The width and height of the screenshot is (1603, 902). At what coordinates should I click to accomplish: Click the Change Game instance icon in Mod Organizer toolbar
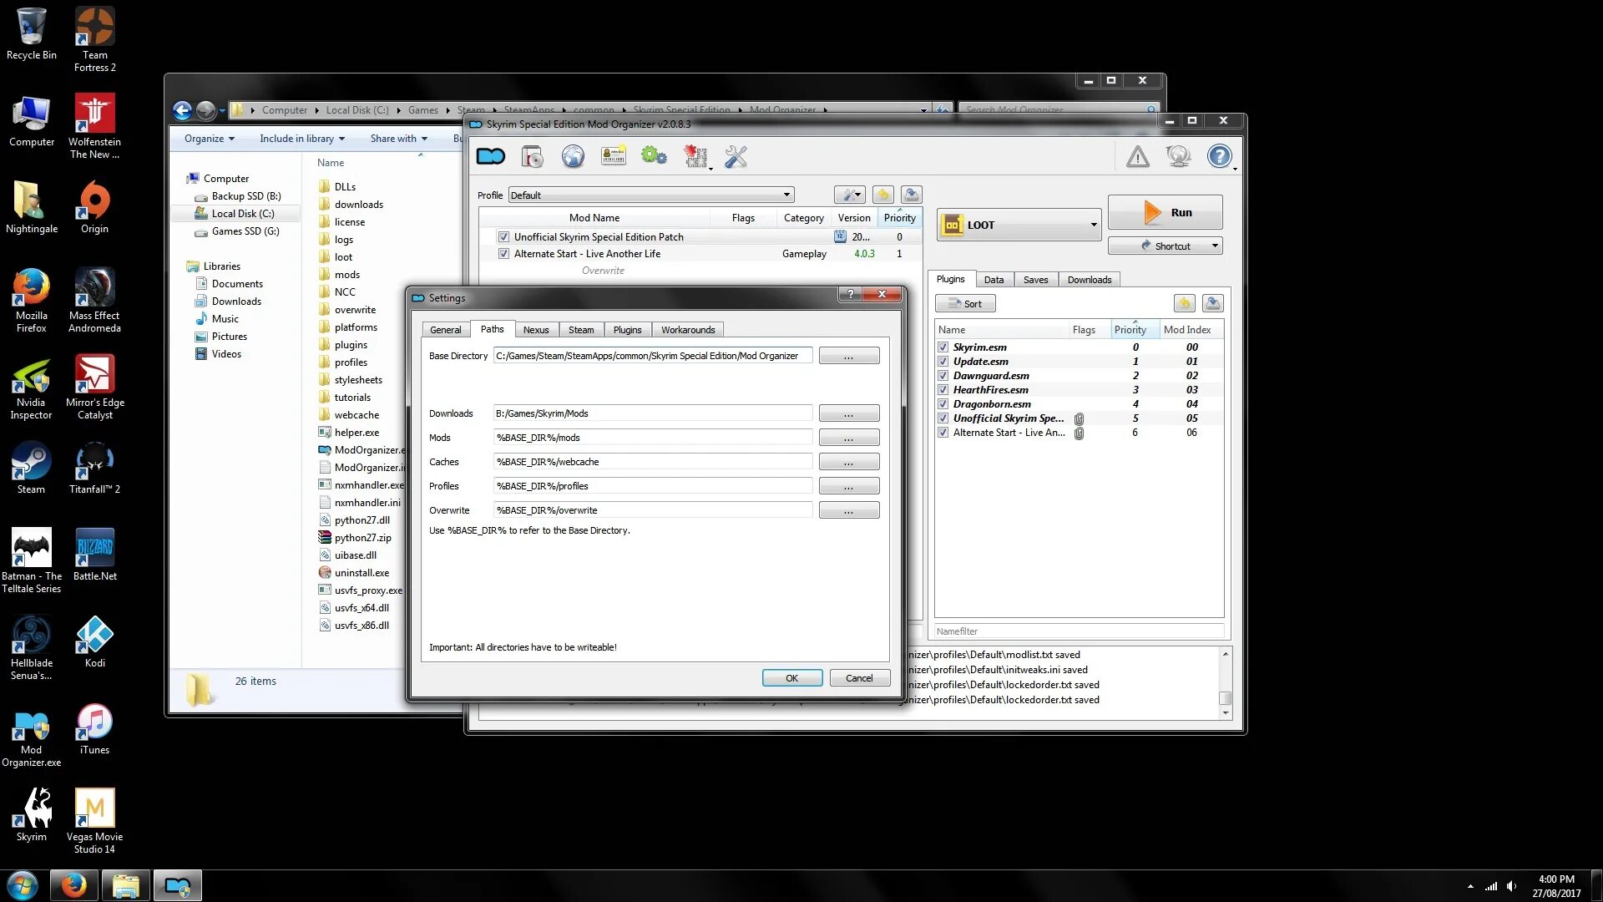click(x=491, y=156)
